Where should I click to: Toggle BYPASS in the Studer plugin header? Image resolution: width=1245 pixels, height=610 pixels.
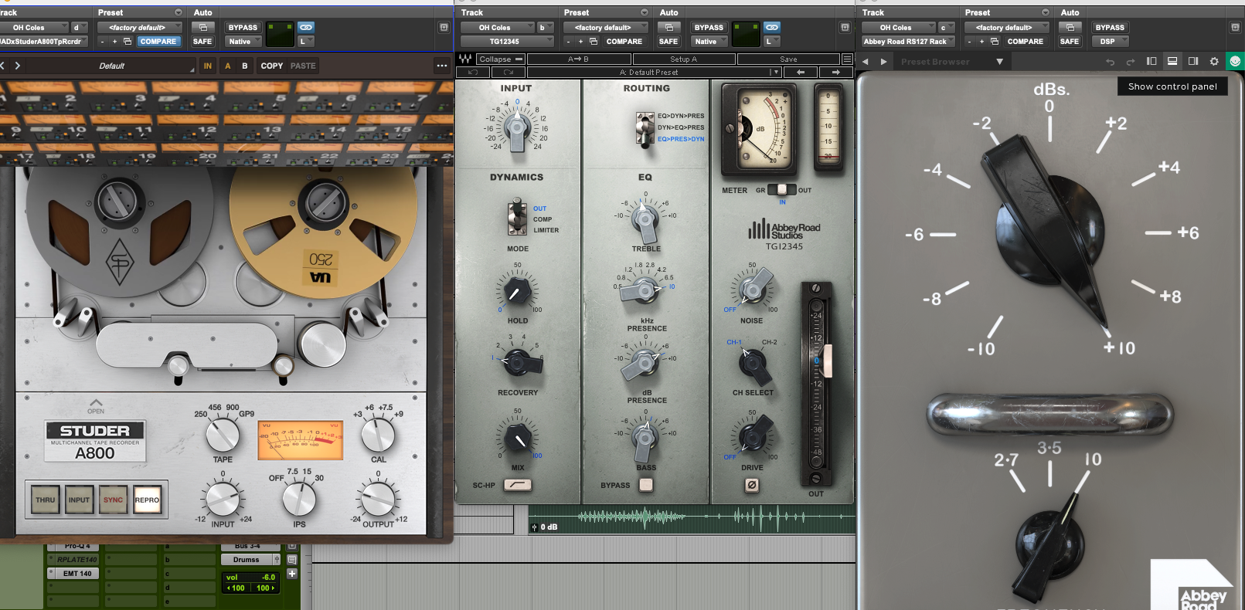tap(243, 27)
